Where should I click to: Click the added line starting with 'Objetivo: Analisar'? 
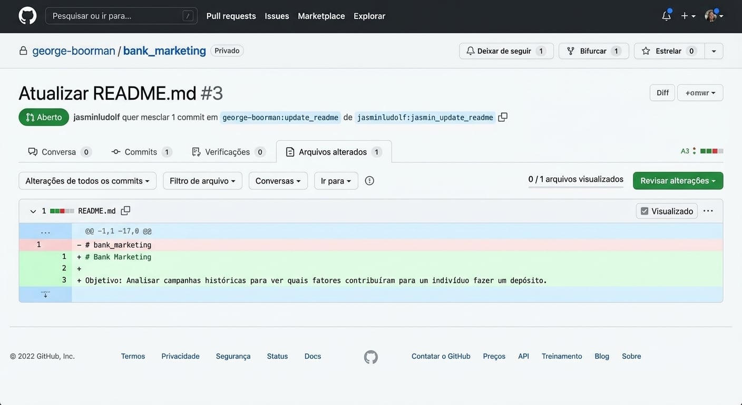pos(371,281)
